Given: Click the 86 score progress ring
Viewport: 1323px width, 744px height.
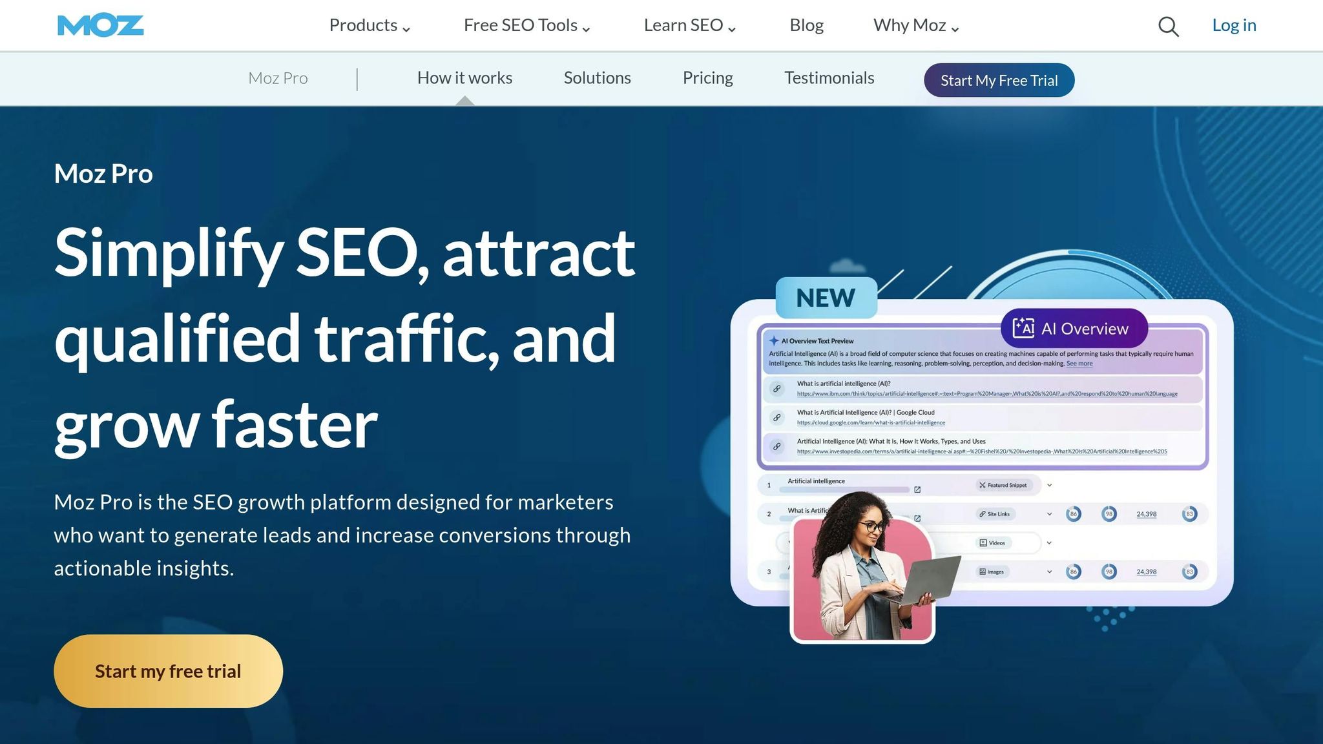Looking at the screenshot, I should coord(1074,513).
